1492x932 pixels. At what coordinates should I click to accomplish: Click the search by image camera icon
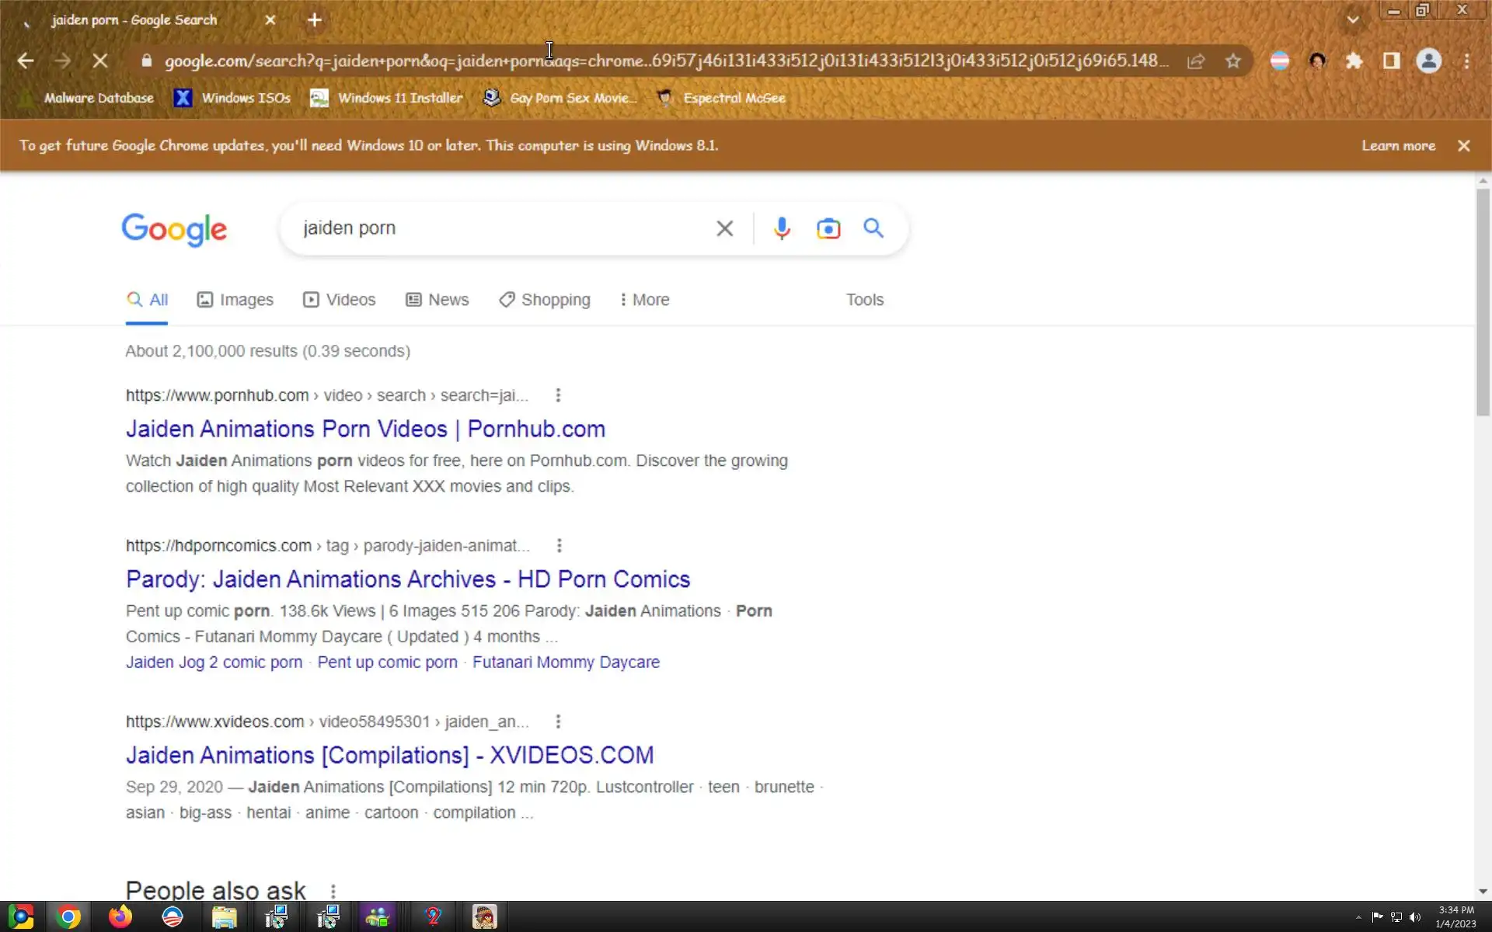click(828, 228)
